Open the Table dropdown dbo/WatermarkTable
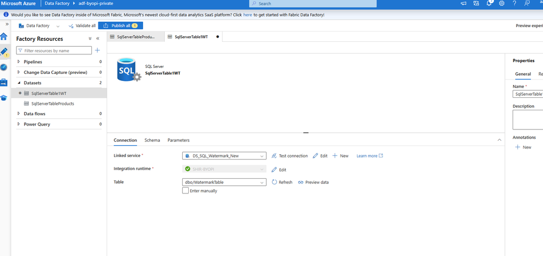Screen dimensions: 543x256 click(x=224, y=182)
